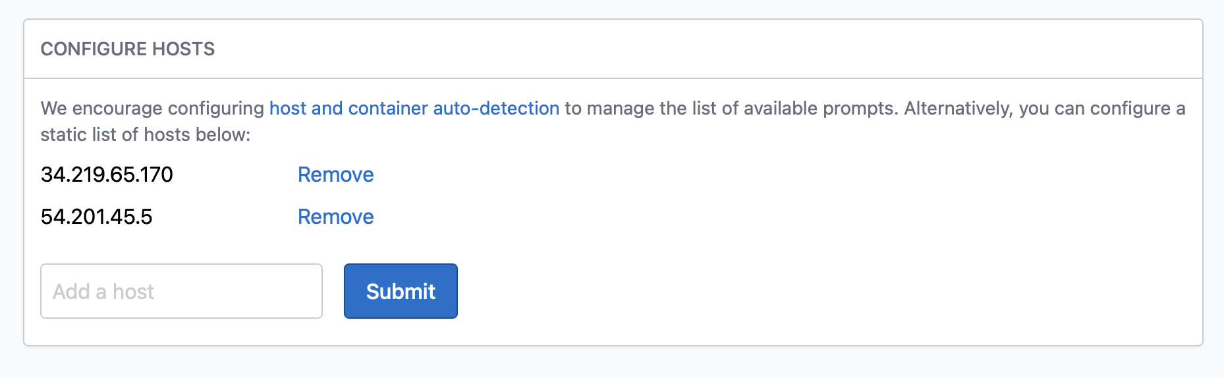Image resolution: width=1224 pixels, height=378 pixels.
Task: Submit the new host form
Action: pyautogui.click(x=401, y=291)
